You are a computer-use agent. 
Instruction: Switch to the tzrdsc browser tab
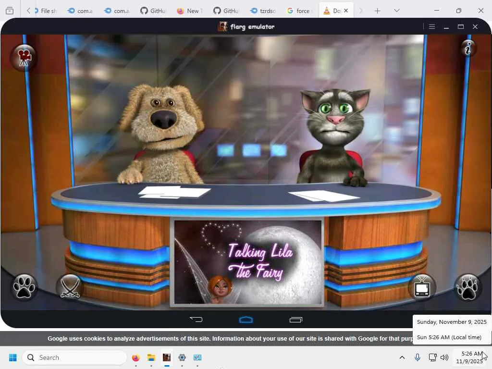pos(263,11)
